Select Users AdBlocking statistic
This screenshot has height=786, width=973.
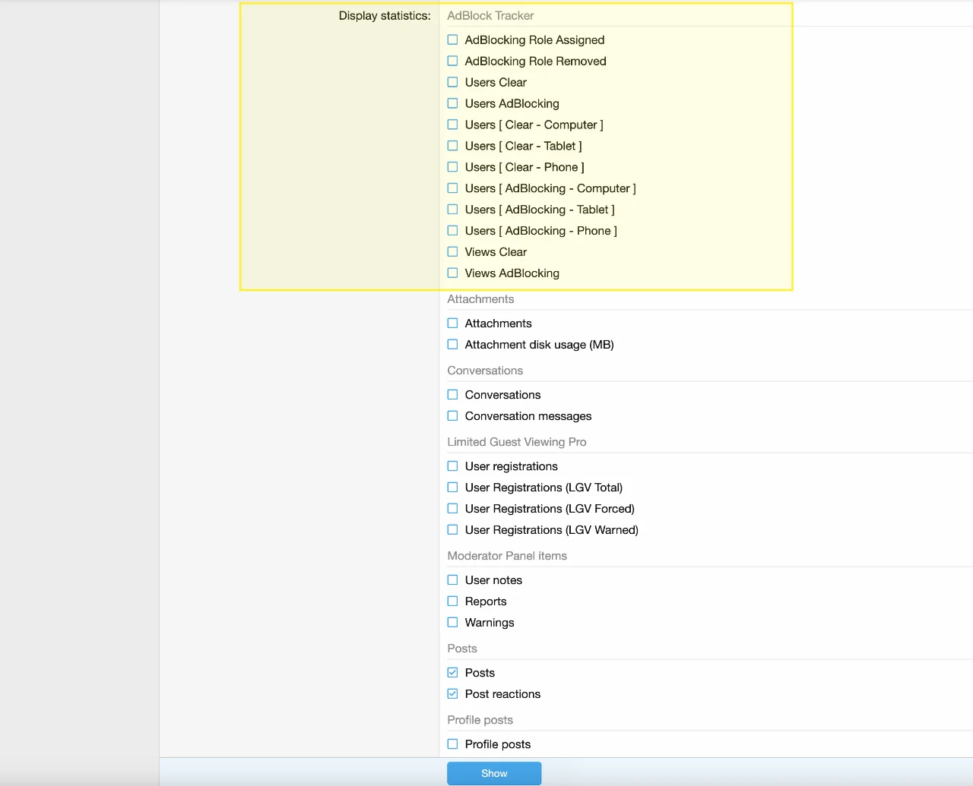[453, 103]
